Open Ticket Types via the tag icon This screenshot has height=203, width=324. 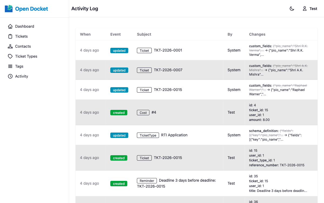10,56
